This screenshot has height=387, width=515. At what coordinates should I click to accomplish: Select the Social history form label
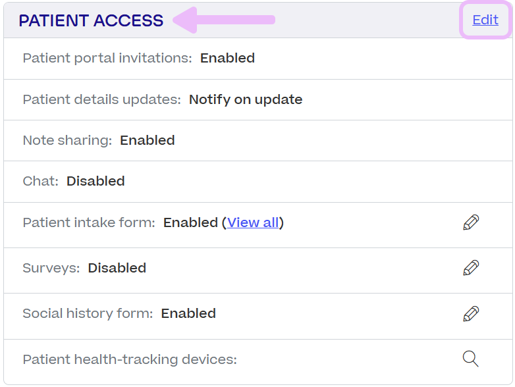[88, 313]
